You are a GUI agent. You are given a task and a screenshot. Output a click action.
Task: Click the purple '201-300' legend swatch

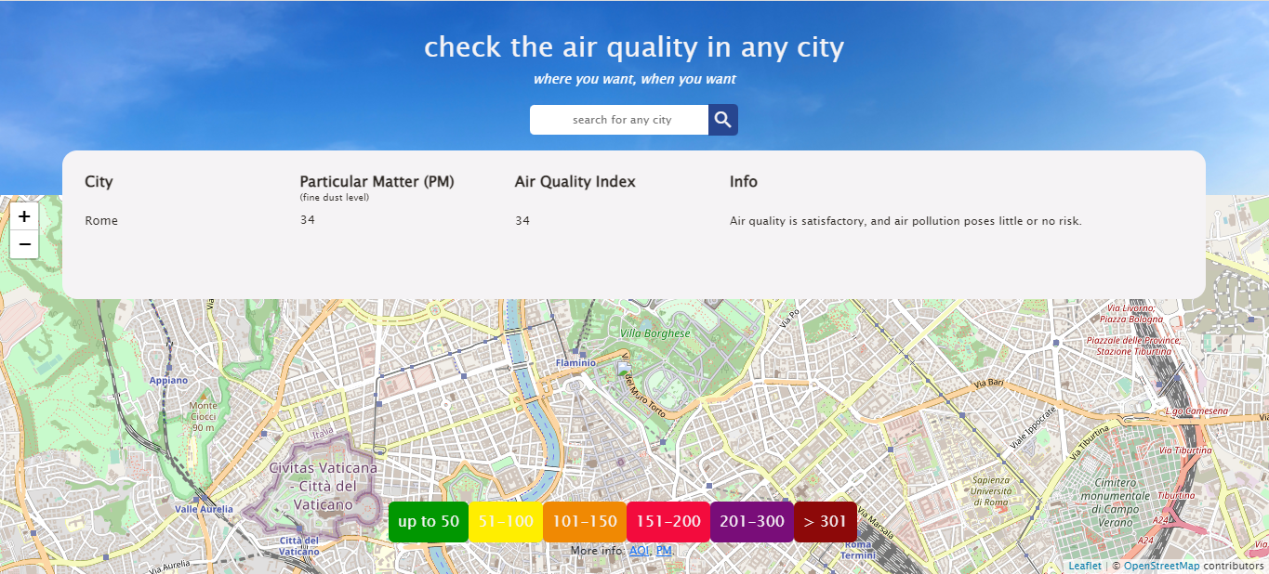click(751, 521)
